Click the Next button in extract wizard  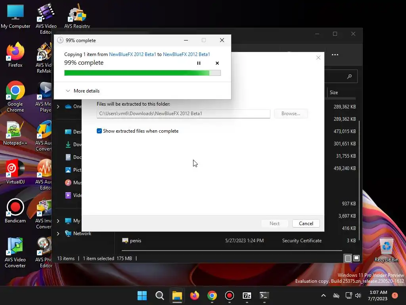[274, 223]
